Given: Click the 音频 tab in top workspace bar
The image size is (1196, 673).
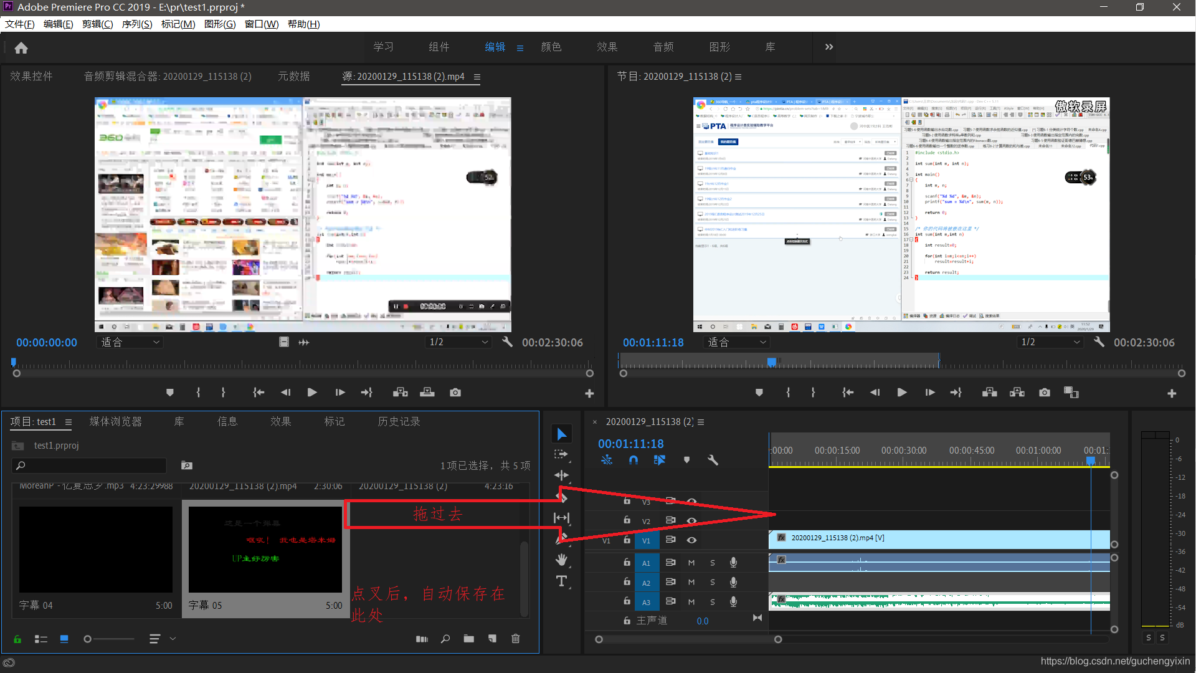Looking at the screenshot, I should coord(663,47).
